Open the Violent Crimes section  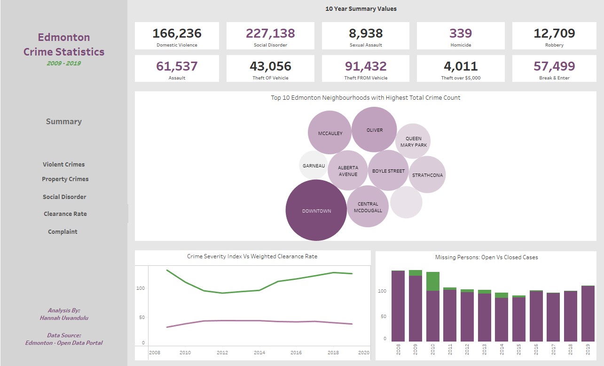pyautogui.click(x=63, y=164)
